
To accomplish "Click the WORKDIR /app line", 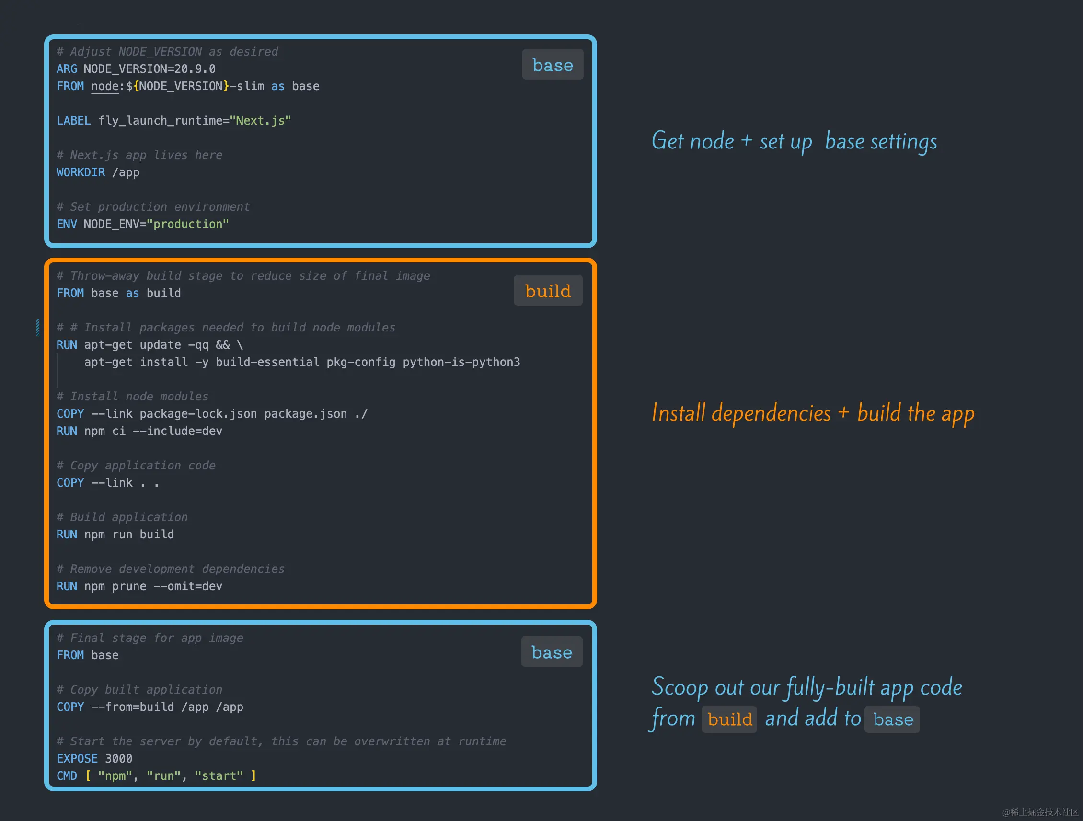I will [x=97, y=173].
